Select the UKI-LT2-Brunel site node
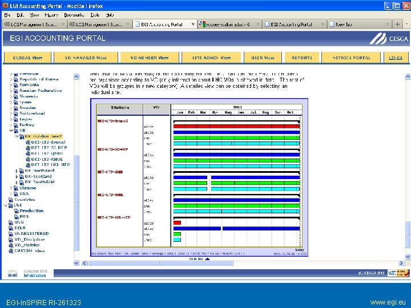The height and width of the screenshot is (308, 411). 47,142
